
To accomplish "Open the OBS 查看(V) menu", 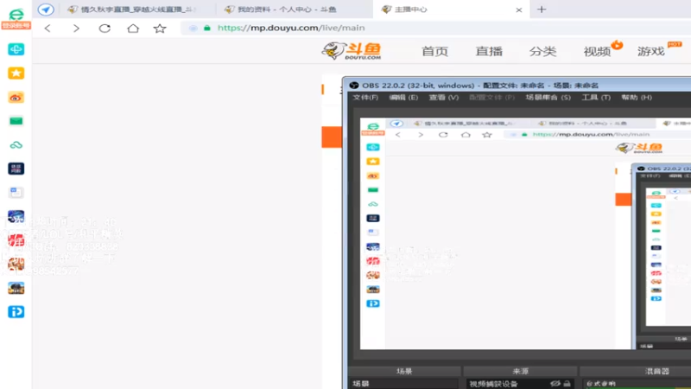I will (444, 98).
